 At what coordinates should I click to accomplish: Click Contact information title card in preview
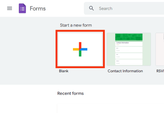click(129, 44)
